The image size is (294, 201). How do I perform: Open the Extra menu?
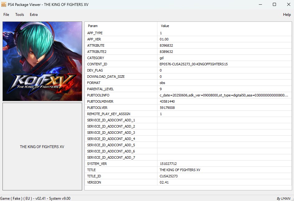[34, 15]
